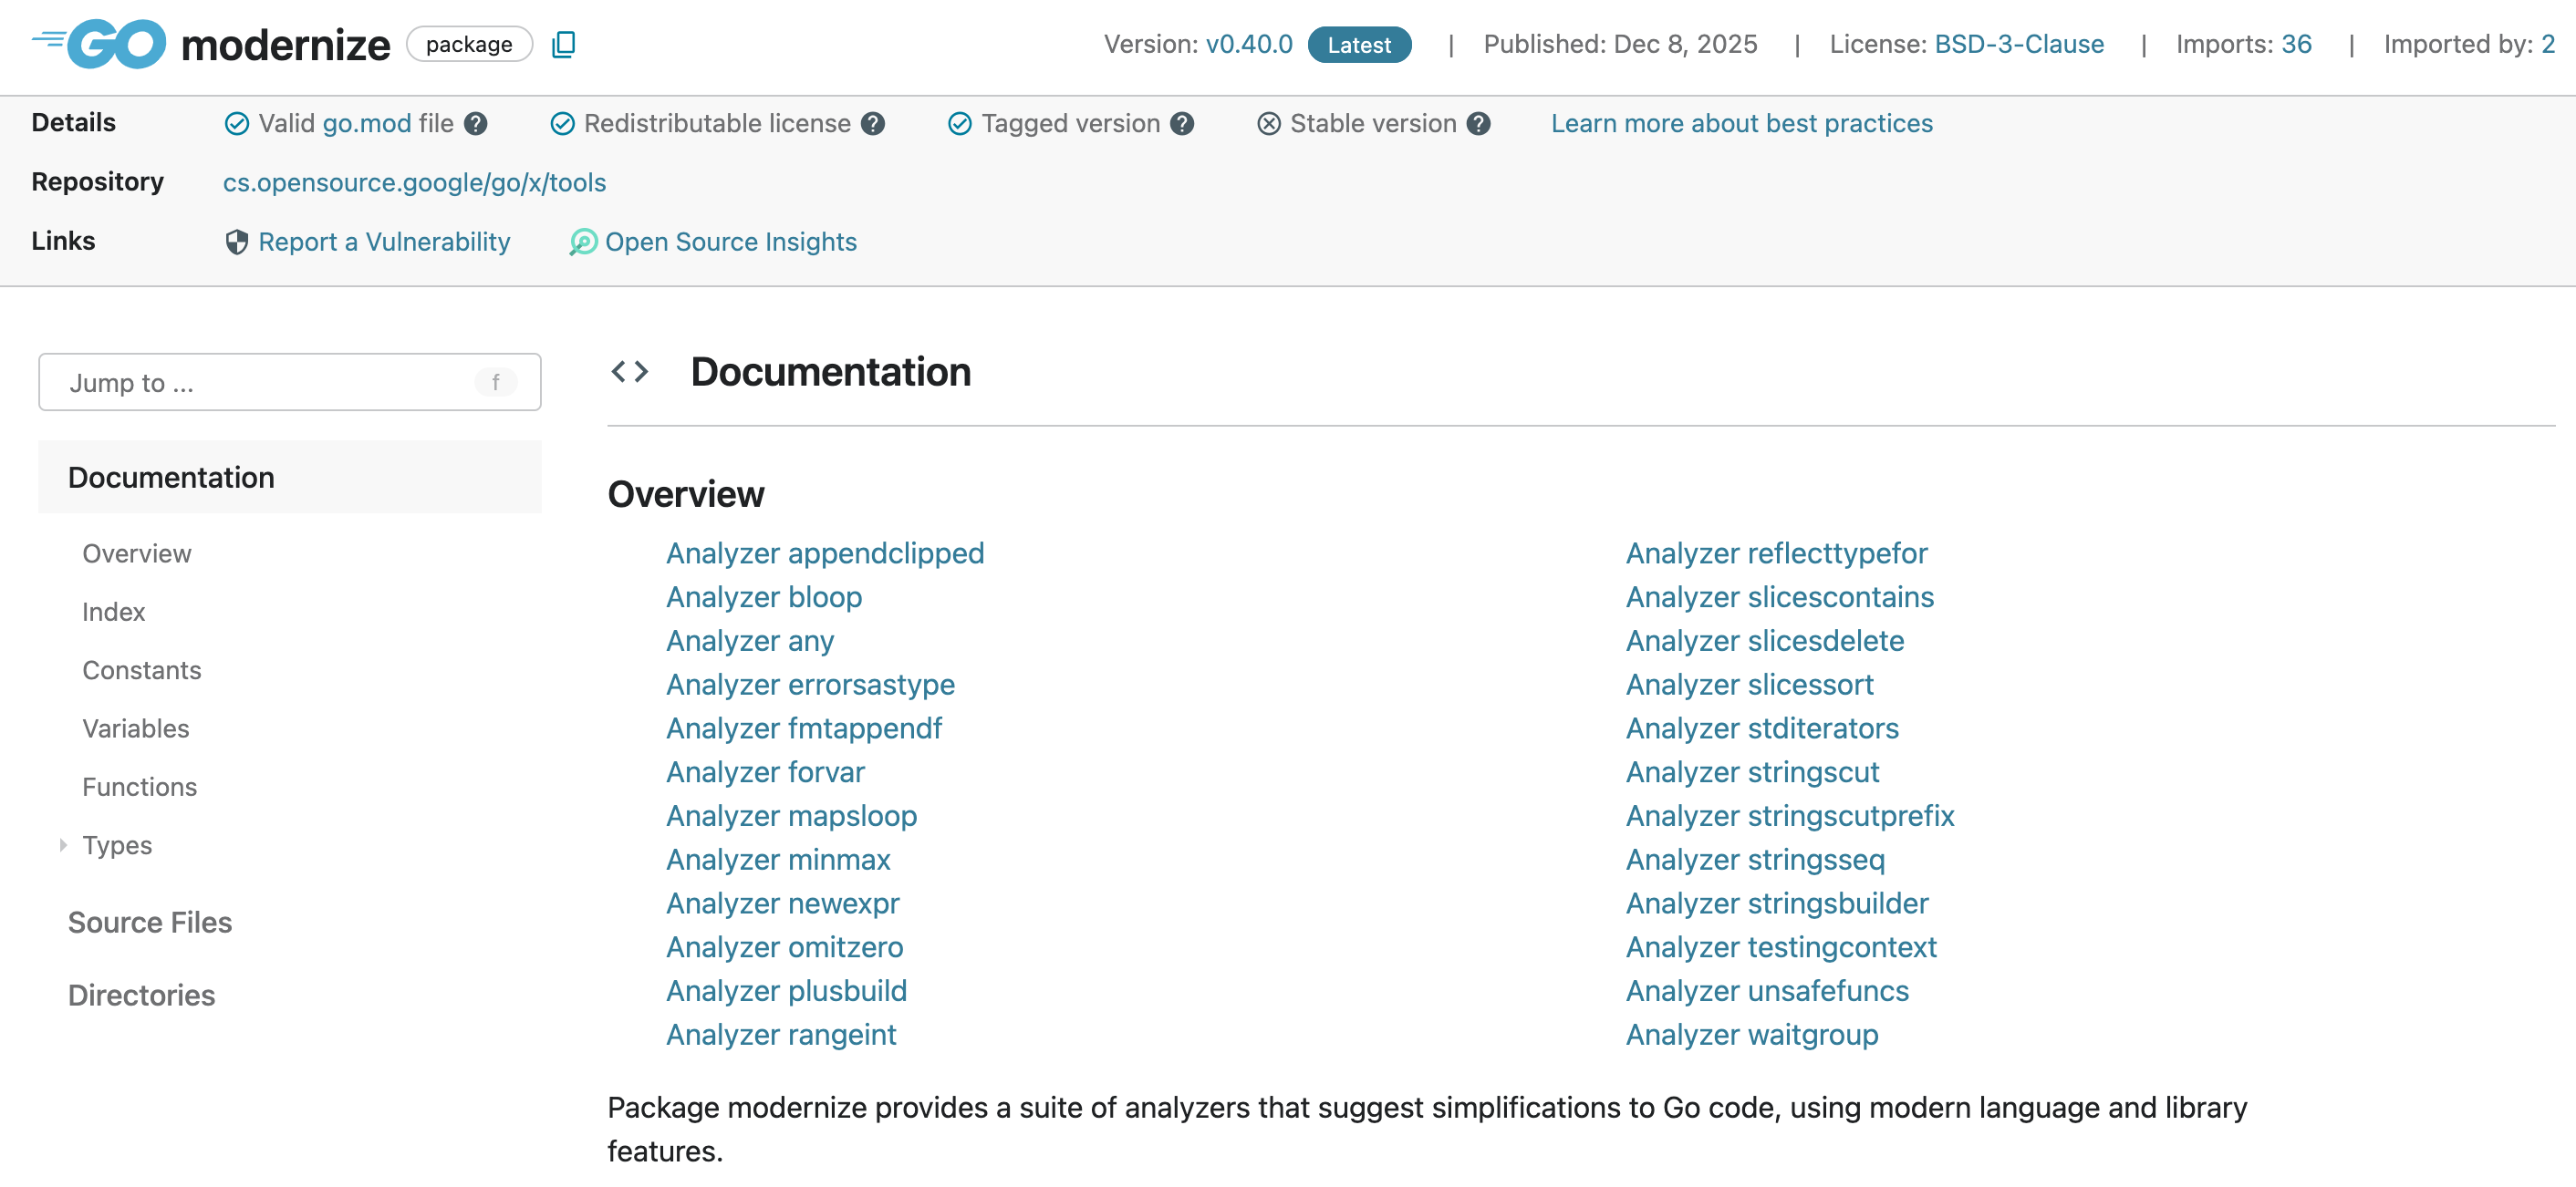The height and width of the screenshot is (1187, 2576).
Task: Open Analyzer forvar link
Action: tap(765, 772)
